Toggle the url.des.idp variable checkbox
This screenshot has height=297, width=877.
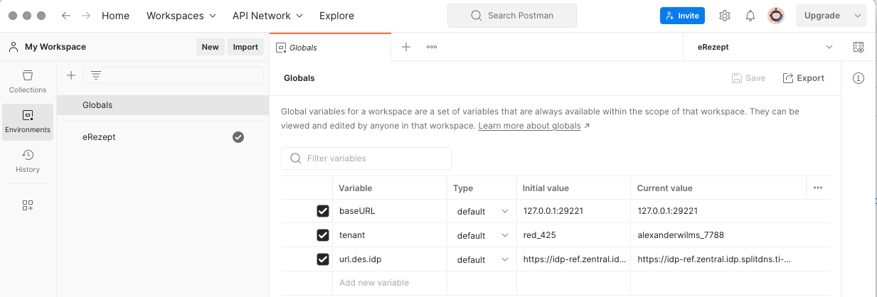[323, 259]
